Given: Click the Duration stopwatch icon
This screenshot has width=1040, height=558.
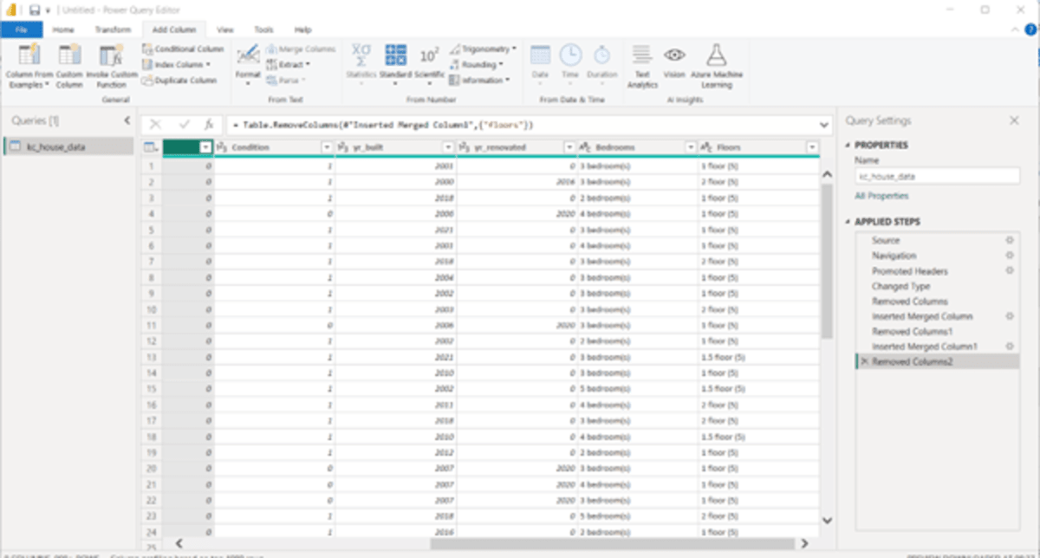Looking at the screenshot, I should pos(601,55).
